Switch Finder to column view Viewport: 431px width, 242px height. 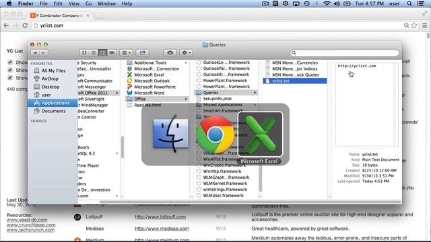102,52
